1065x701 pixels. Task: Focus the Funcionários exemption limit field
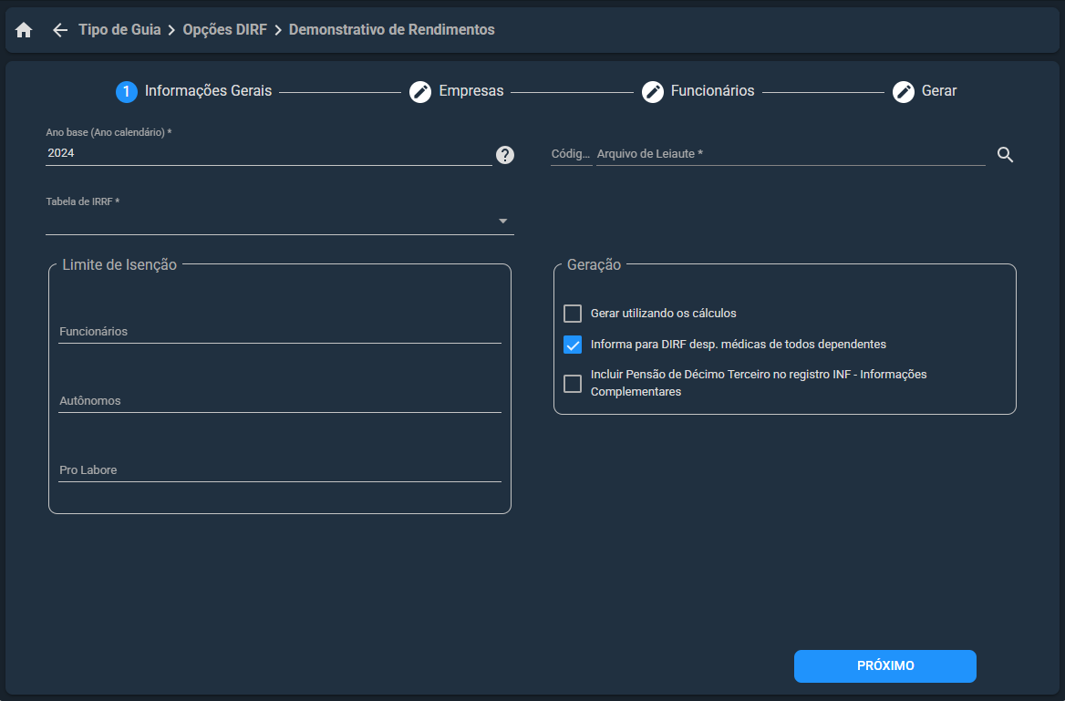coord(280,332)
